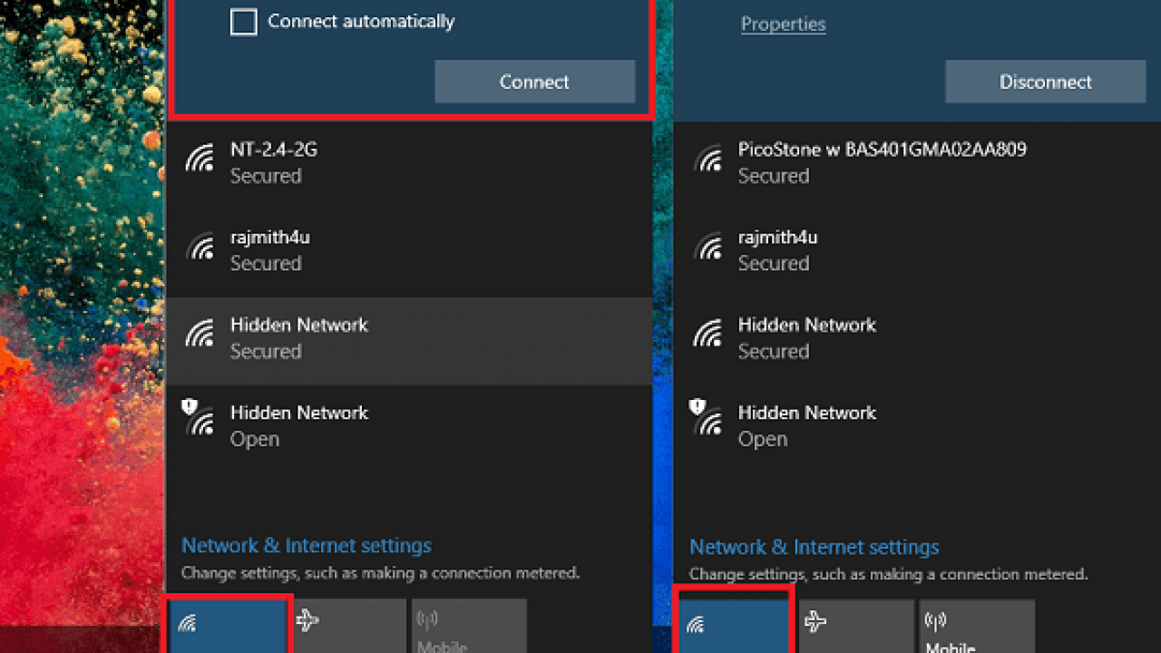This screenshot has height=653, width=1161.
Task: Toggle the Wi-Fi tile in right panel
Action: coord(736,626)
